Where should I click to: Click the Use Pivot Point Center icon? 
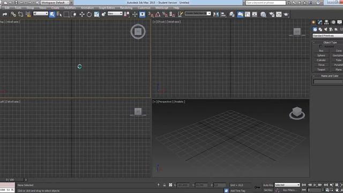tap(126, 14)
